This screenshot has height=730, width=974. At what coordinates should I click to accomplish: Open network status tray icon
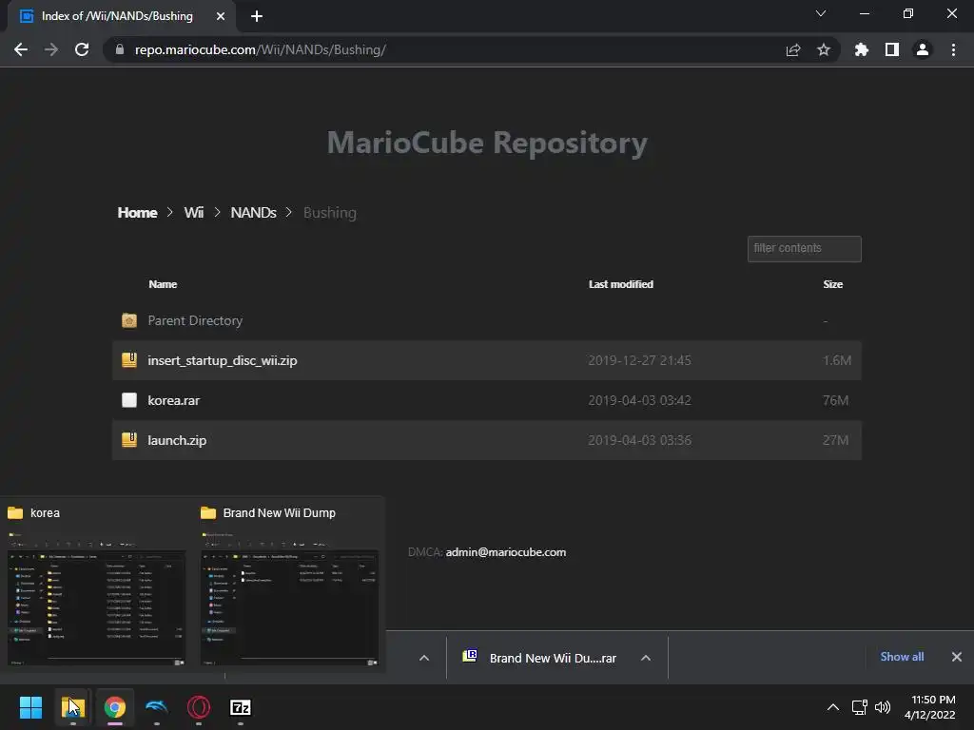click(x=859, y=707)
